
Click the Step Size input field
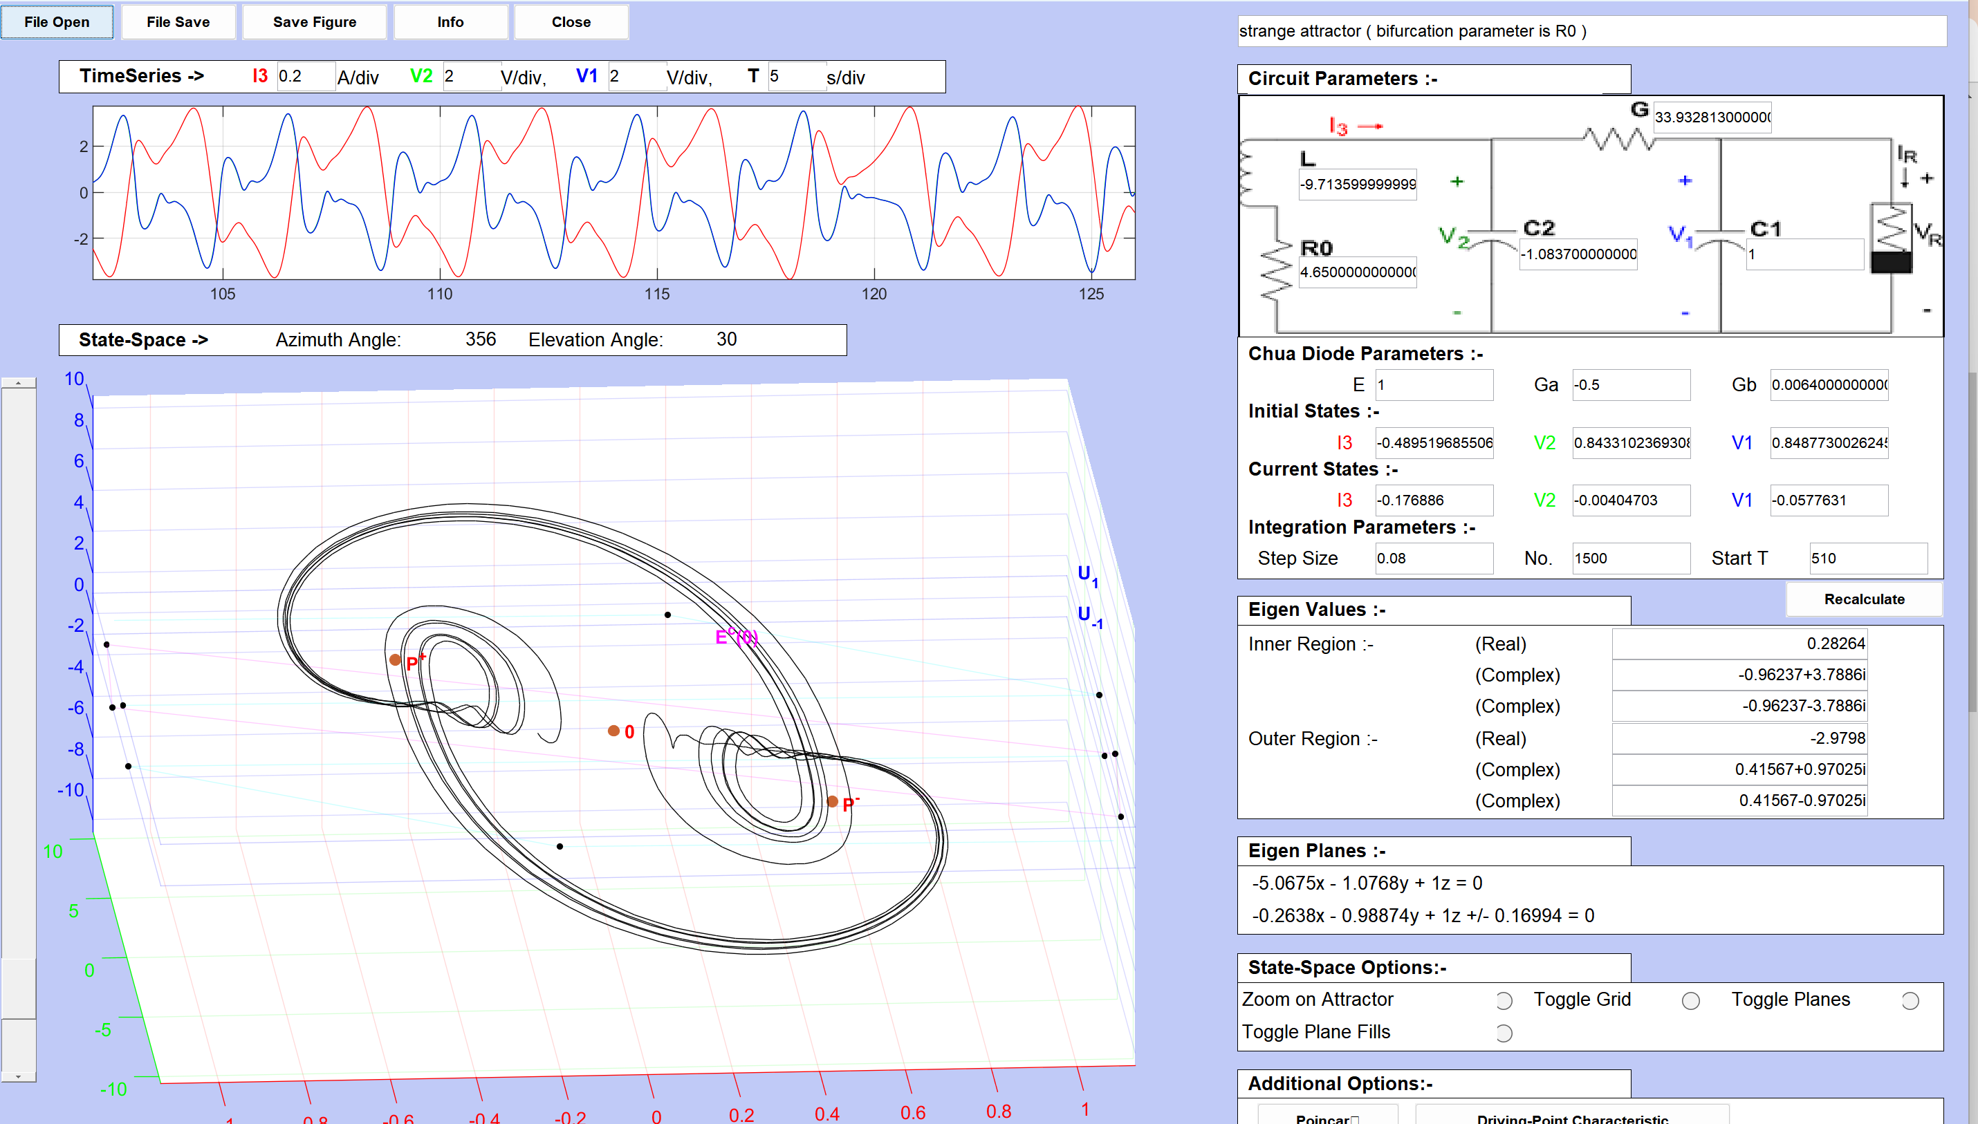coord(1434,558)
